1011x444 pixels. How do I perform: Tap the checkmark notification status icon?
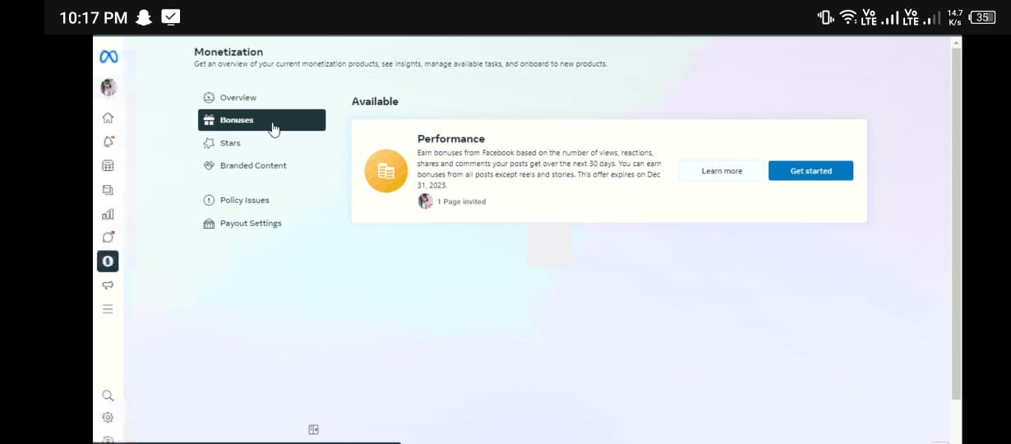(171, 16)
